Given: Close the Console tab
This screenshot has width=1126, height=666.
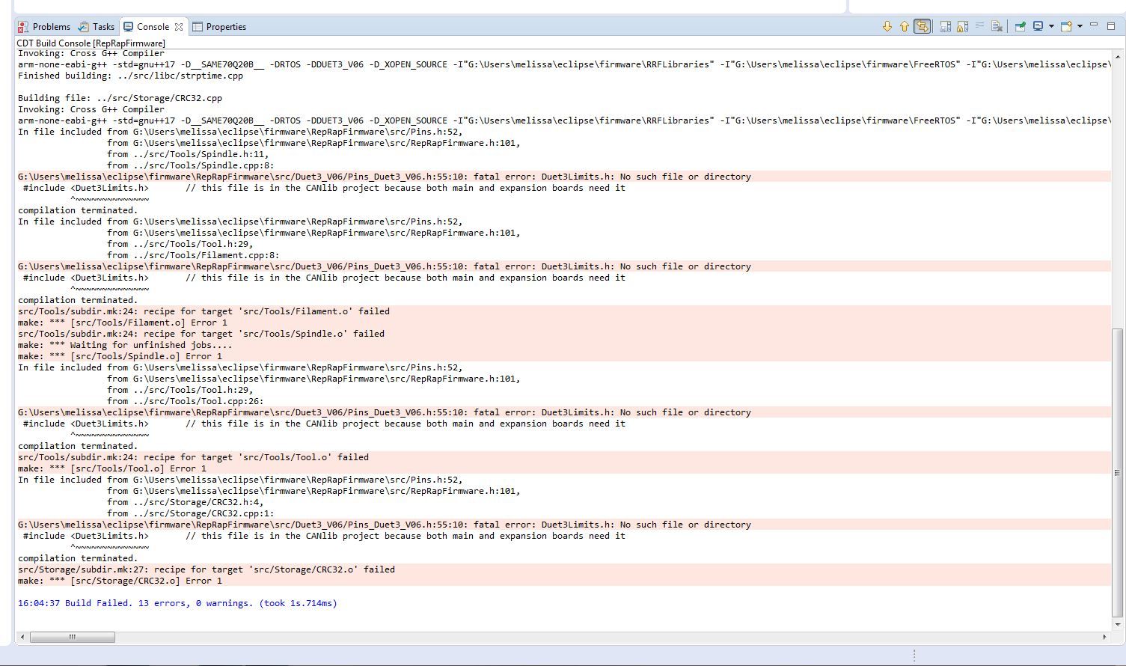Looking at the screenshot, I should coord(179,27).
